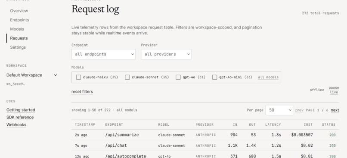Tick the gpt-4o model checkbox
347x158 pixels.
pos(178,77)
